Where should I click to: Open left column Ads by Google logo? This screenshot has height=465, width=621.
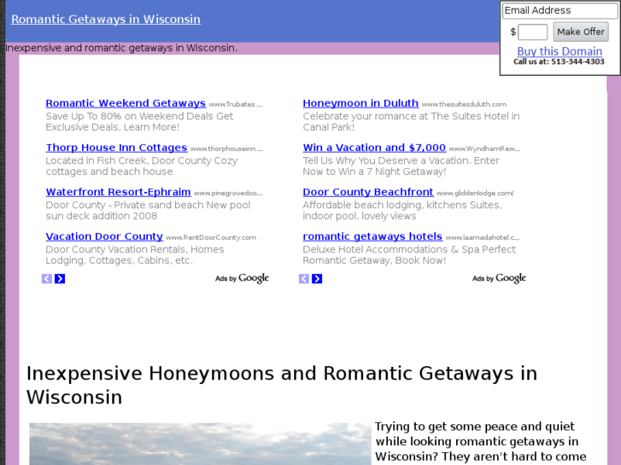coord(242,278)
